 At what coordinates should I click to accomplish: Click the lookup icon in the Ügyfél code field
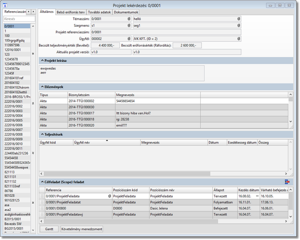click(129, 39)
